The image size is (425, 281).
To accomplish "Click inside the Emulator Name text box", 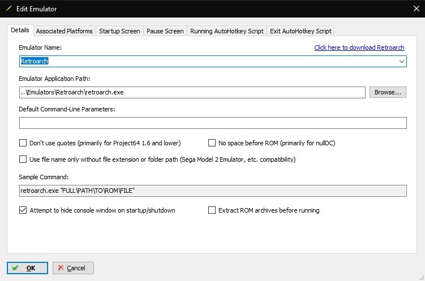I will pos(204,61).
